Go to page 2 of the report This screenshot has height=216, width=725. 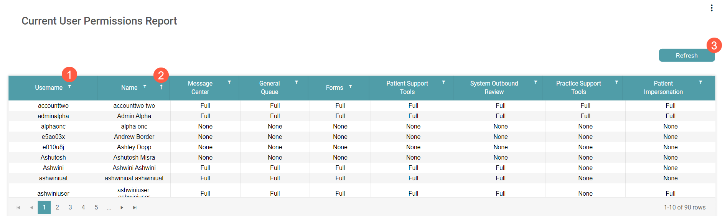coord(57,207)
